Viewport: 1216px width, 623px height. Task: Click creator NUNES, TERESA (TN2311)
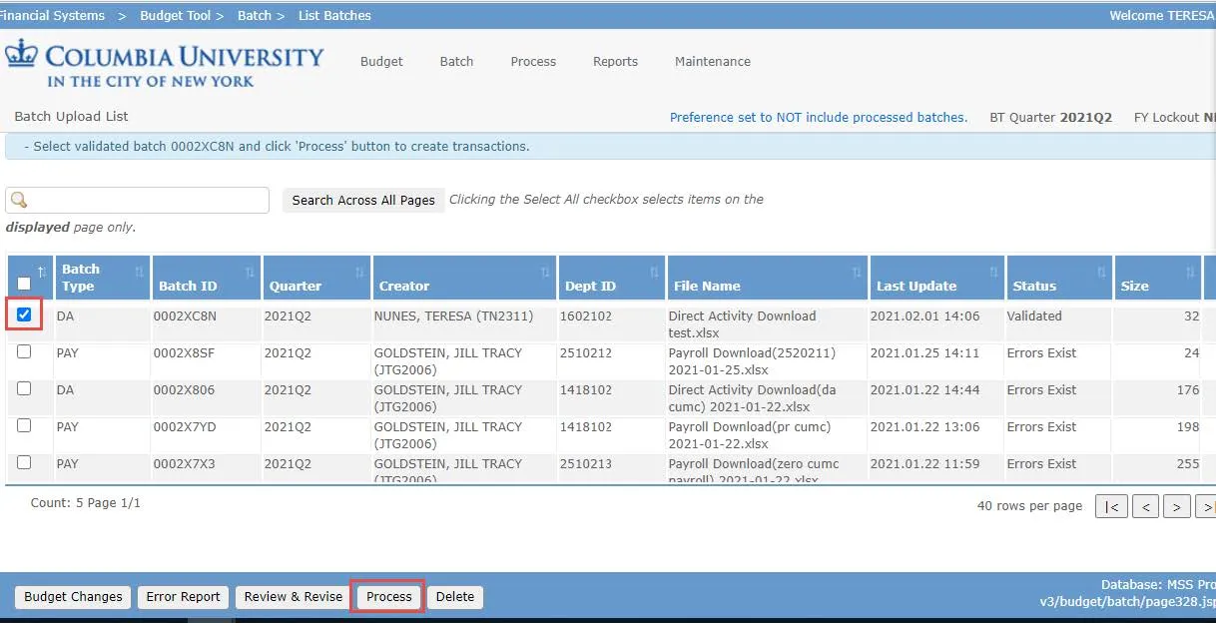pos(453,315)
